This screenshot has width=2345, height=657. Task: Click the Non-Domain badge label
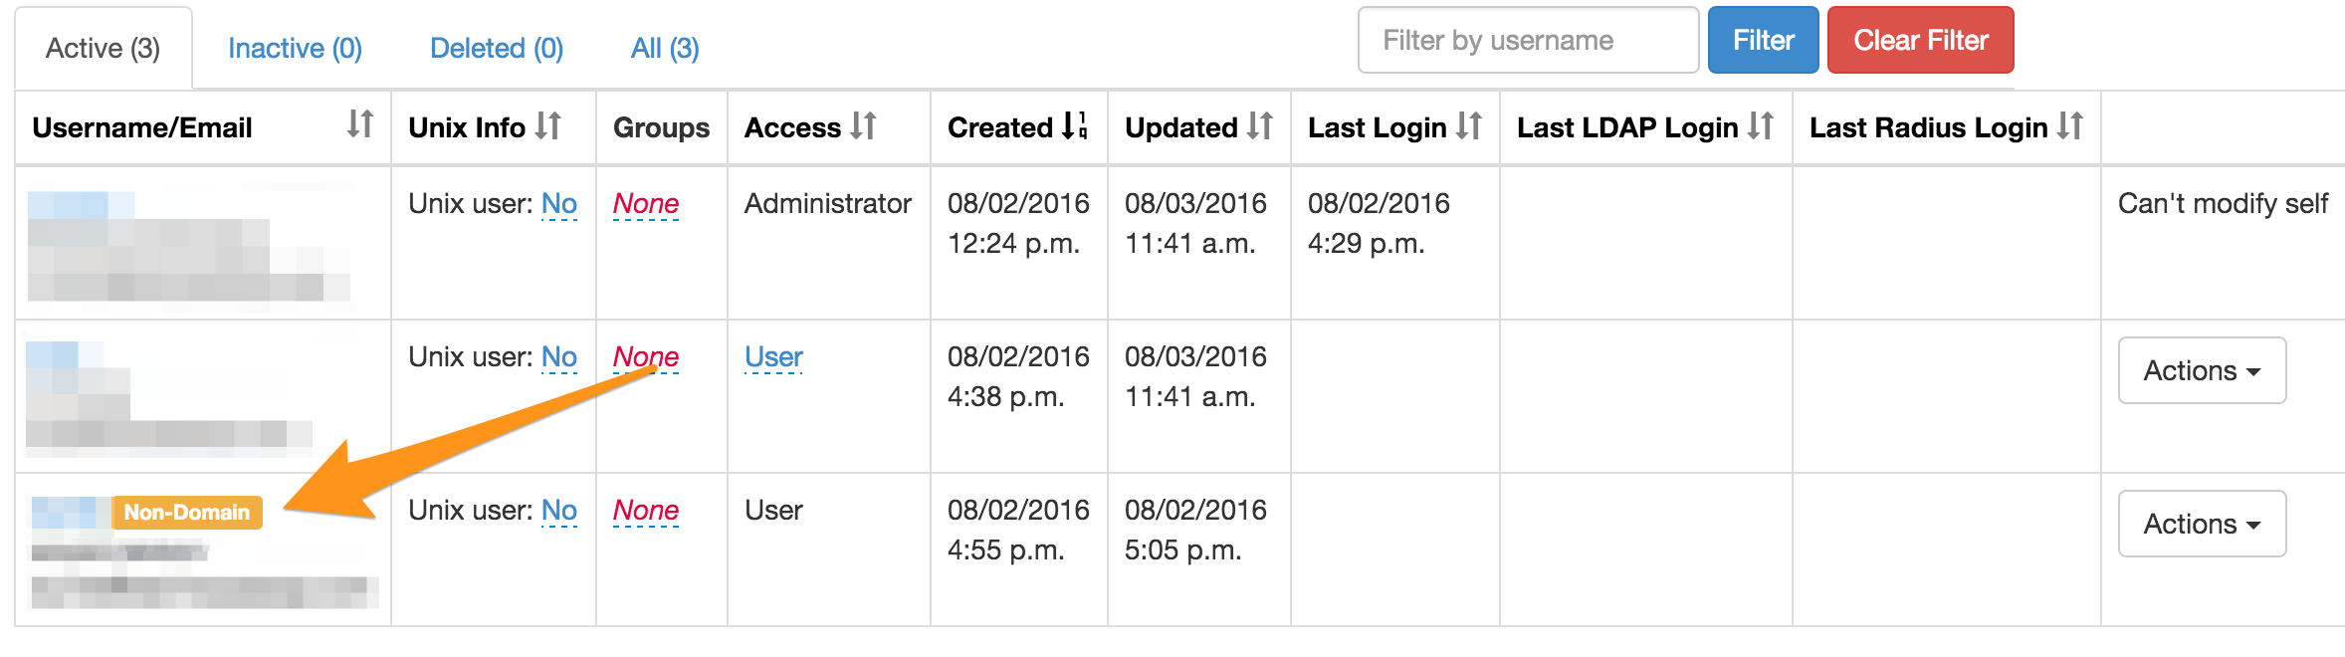(187, 512)
